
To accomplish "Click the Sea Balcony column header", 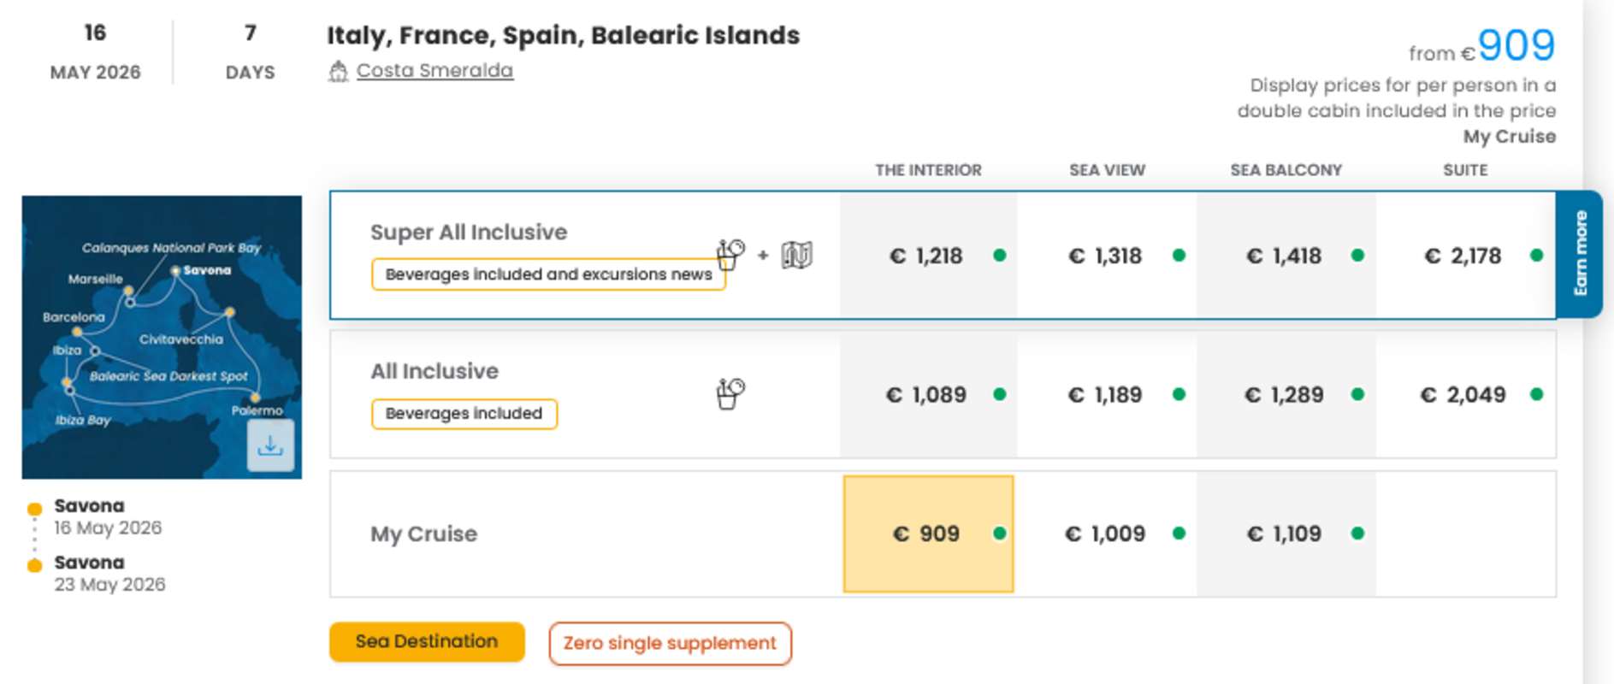I will coord(1286,170).
